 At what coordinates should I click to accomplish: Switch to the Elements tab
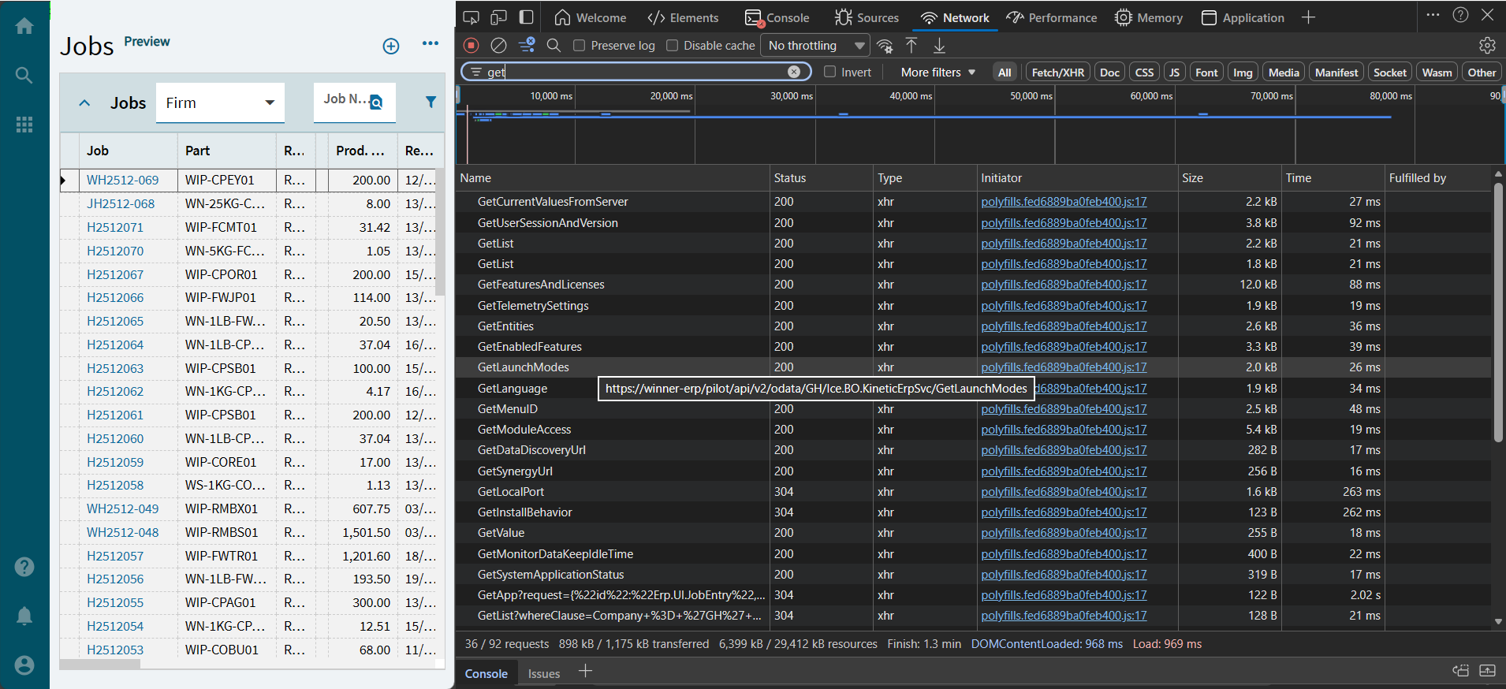coord(683,17)
